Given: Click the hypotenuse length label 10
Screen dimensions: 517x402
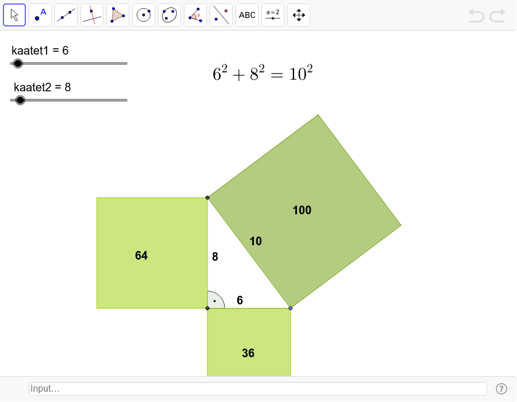Looking at the screenshot, I should [x=256, y=241].
